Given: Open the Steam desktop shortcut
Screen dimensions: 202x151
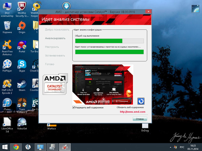Looking at the screenshot, I should tap(22, 85).
